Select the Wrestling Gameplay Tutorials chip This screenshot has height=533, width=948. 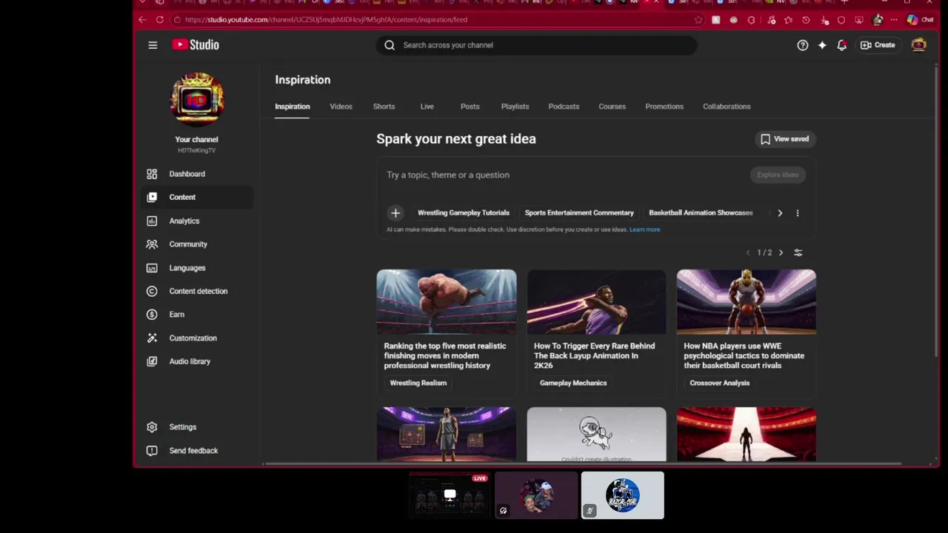tap(464, 213)
